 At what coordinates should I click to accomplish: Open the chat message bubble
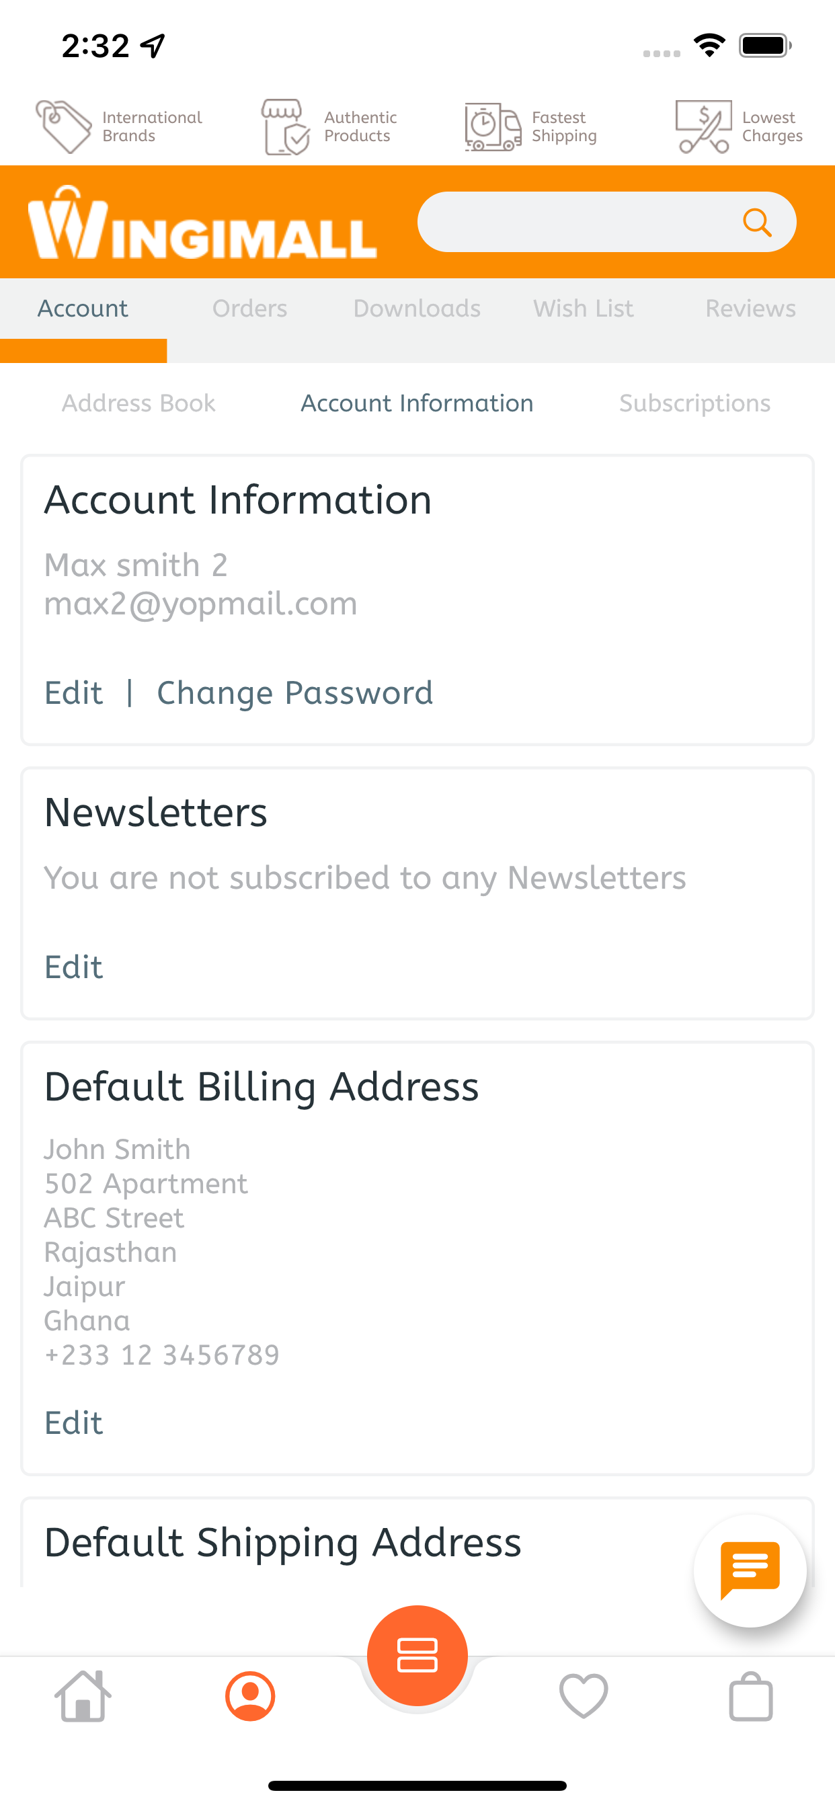tap(750, 1570)
